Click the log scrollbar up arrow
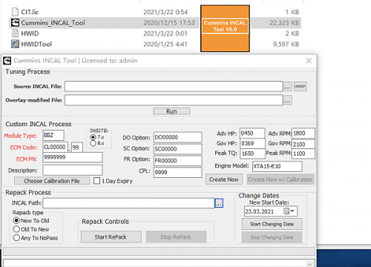This screenshot has height=267, width=371. [309, 263]
